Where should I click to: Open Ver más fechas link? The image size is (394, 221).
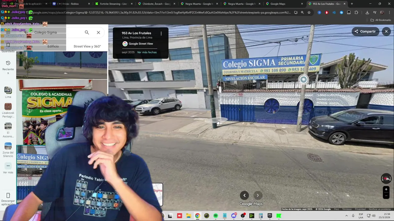pos(147,52)
